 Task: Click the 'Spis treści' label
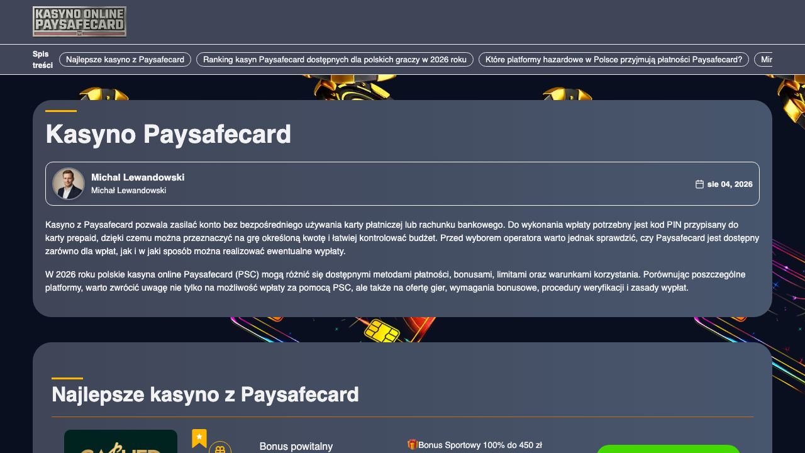coord(43,60)
